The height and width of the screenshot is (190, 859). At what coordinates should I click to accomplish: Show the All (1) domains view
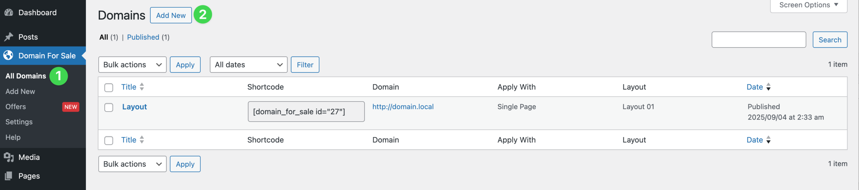point(109,37)
